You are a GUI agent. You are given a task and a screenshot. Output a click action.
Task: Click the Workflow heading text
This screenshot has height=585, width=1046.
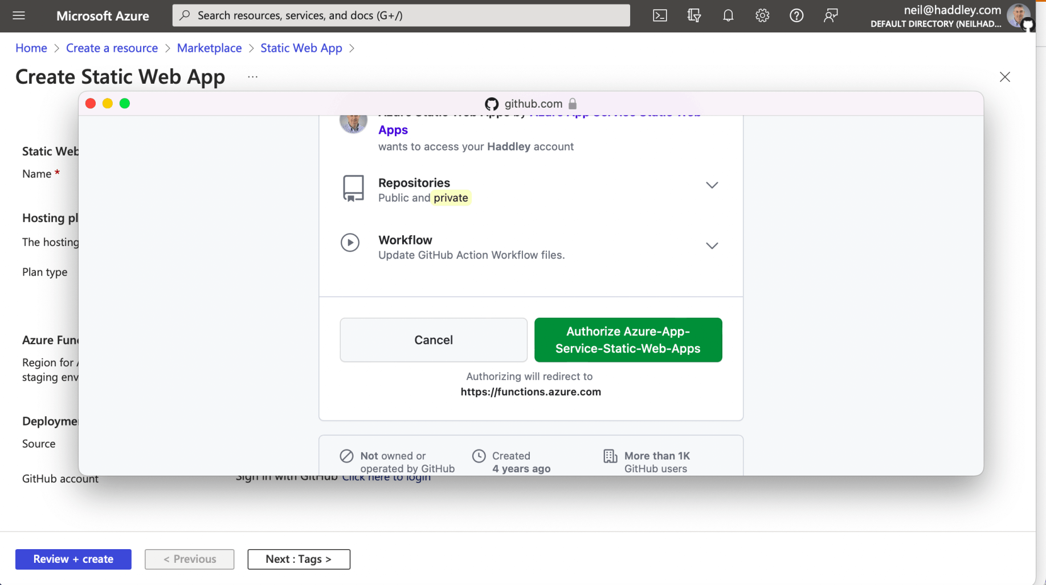[405, 240]
